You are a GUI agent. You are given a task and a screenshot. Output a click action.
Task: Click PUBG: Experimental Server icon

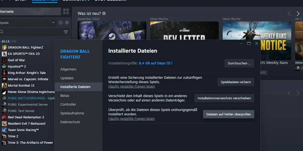point(4,105)
